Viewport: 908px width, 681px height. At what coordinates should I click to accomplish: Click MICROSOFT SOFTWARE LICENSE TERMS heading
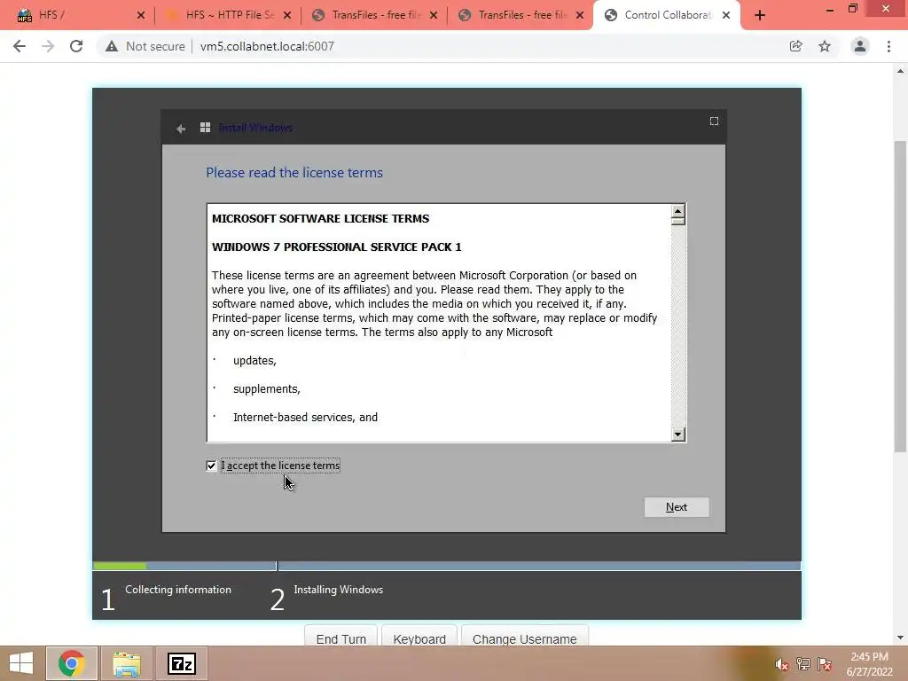tap(320, 218)
